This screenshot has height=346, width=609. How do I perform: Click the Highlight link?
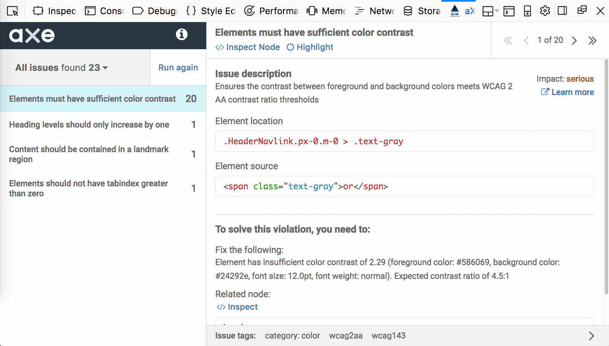click(x=310, y=47)
